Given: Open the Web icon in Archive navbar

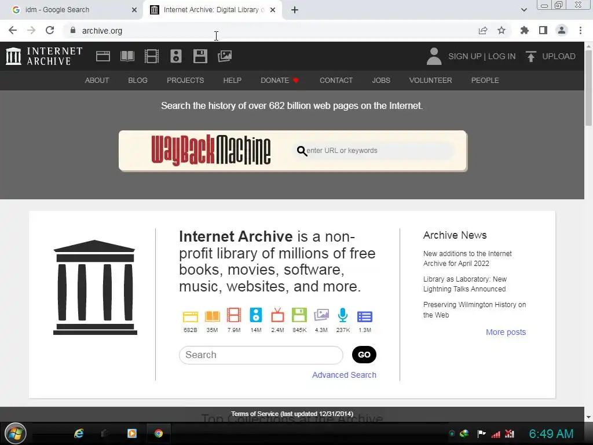Looking at the screenshot, I should (x=103, y=56).
